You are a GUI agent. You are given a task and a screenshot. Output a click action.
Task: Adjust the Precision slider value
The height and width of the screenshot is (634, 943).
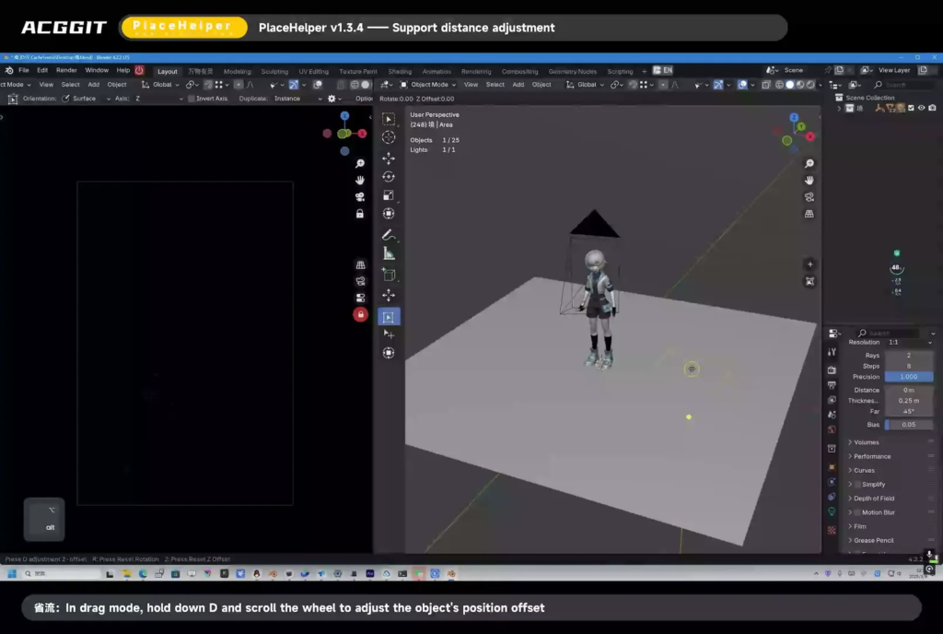(x=909, y=377)
